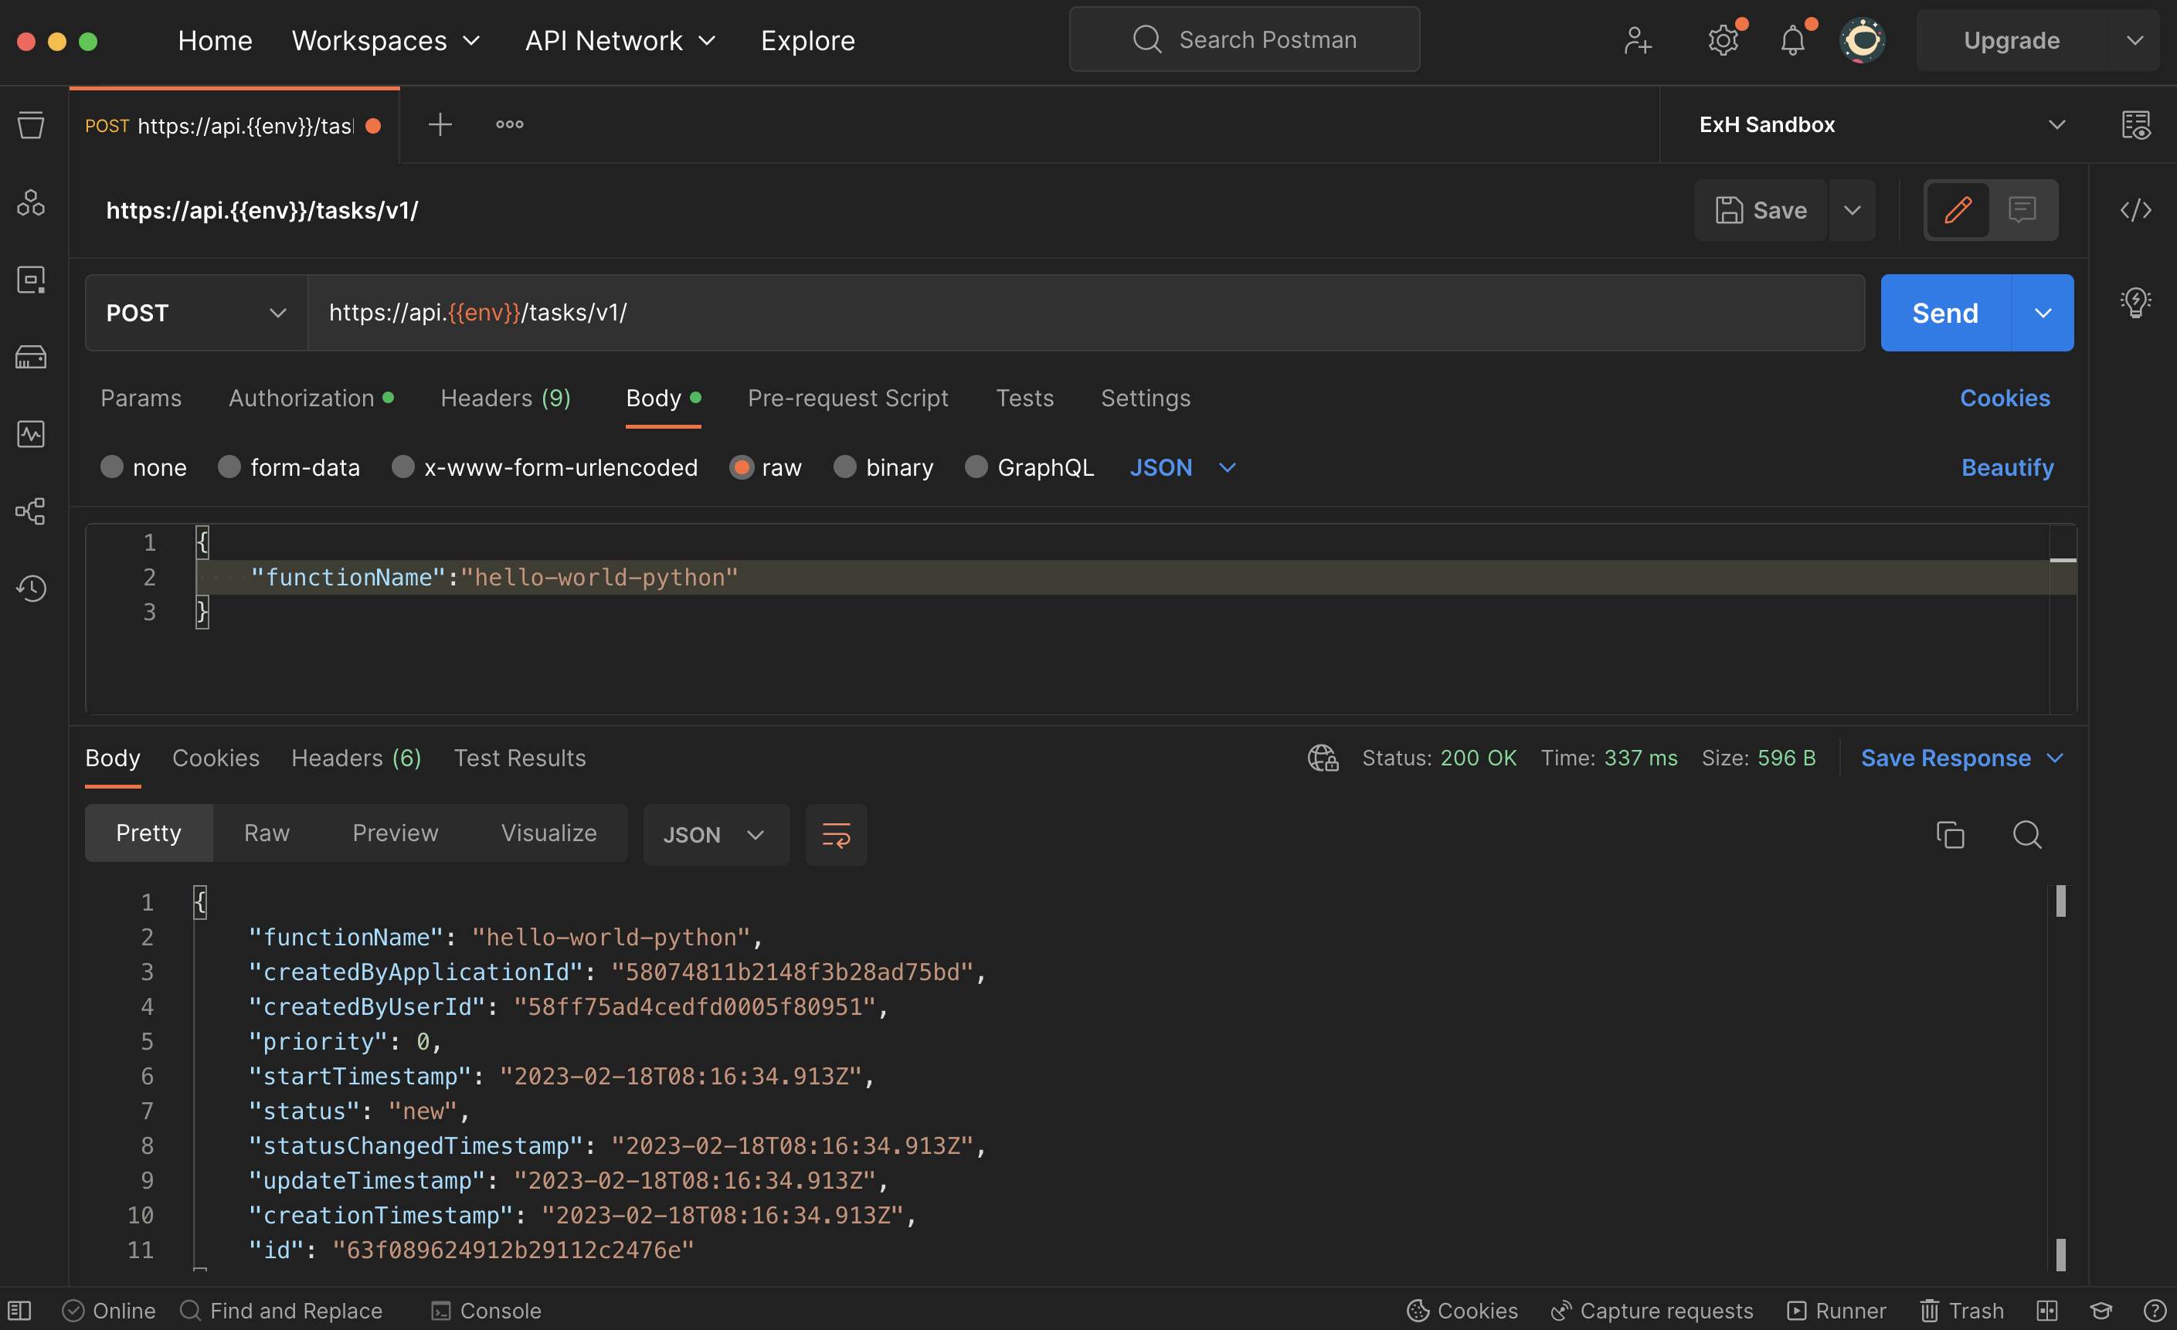The height and width of the screenshot is (1330, 2177).
Task: Expand the ExH Sandbox environment dropdown
Action: [x=2056, y=124]
